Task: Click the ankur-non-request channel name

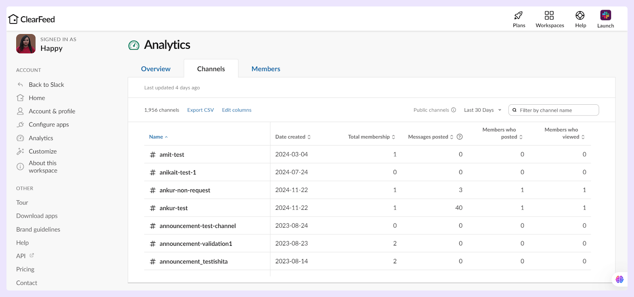Action: coord(185,190)
